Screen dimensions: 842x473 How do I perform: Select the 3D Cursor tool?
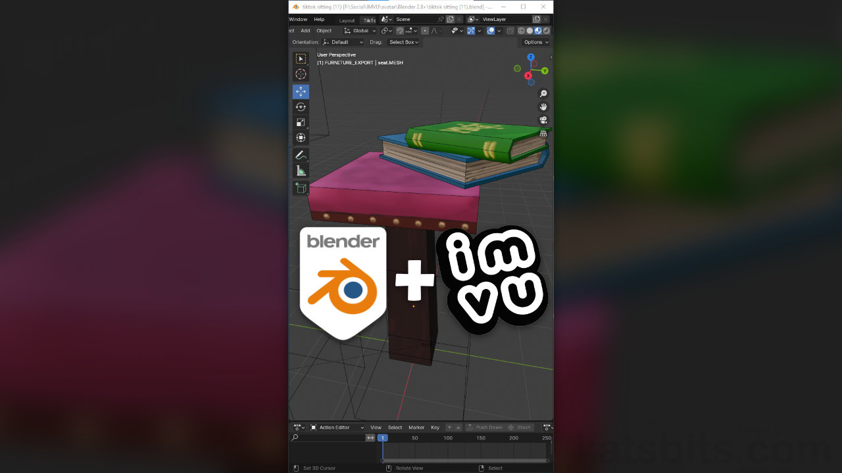[301, 74]
